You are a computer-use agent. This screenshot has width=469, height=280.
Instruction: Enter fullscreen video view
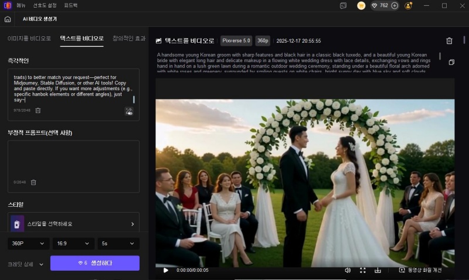362,270
